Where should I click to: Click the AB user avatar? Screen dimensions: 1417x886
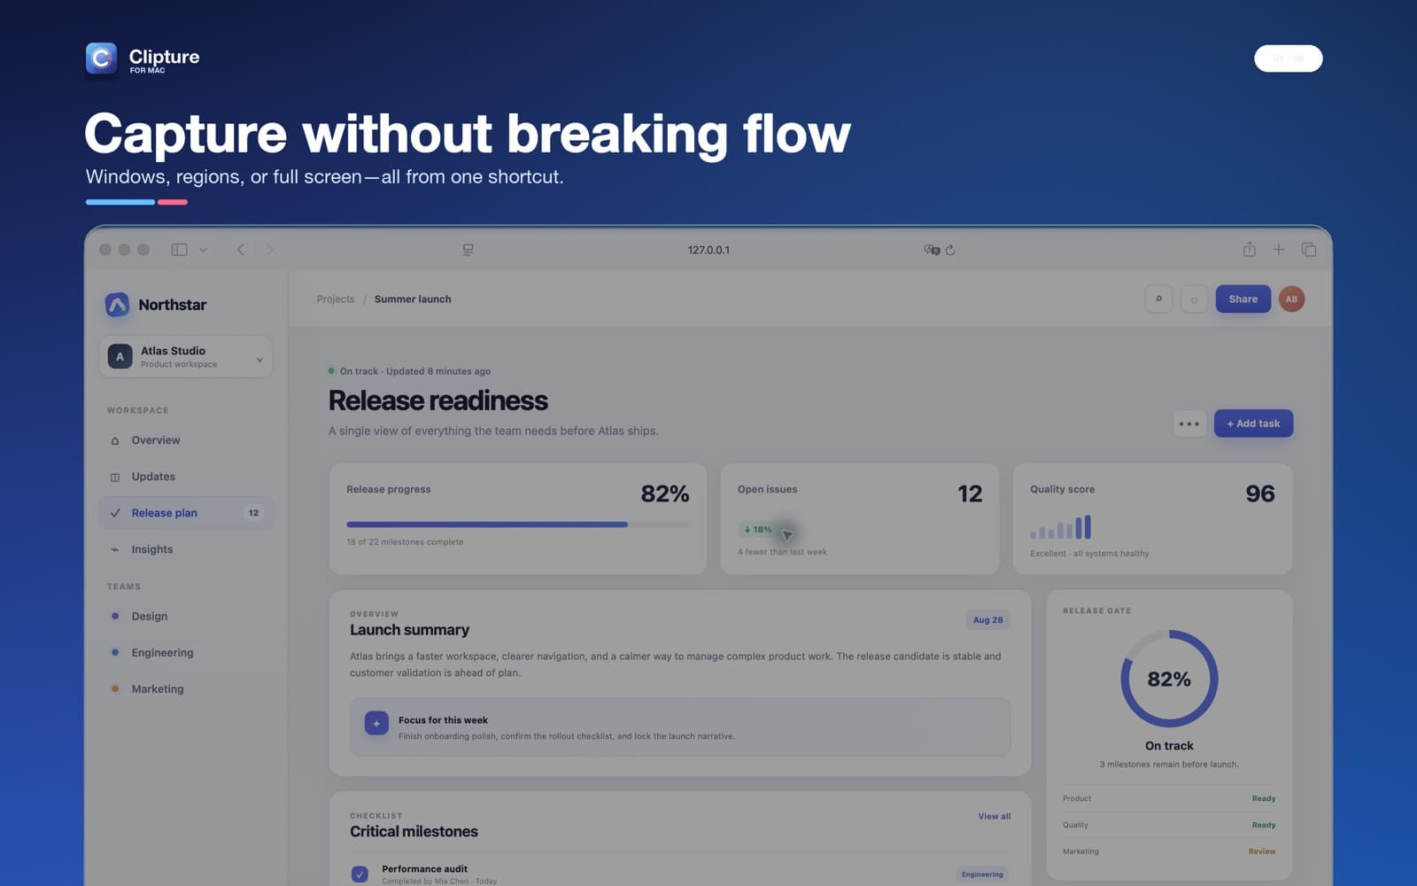pyautogui.click(x=1291, y=299)
